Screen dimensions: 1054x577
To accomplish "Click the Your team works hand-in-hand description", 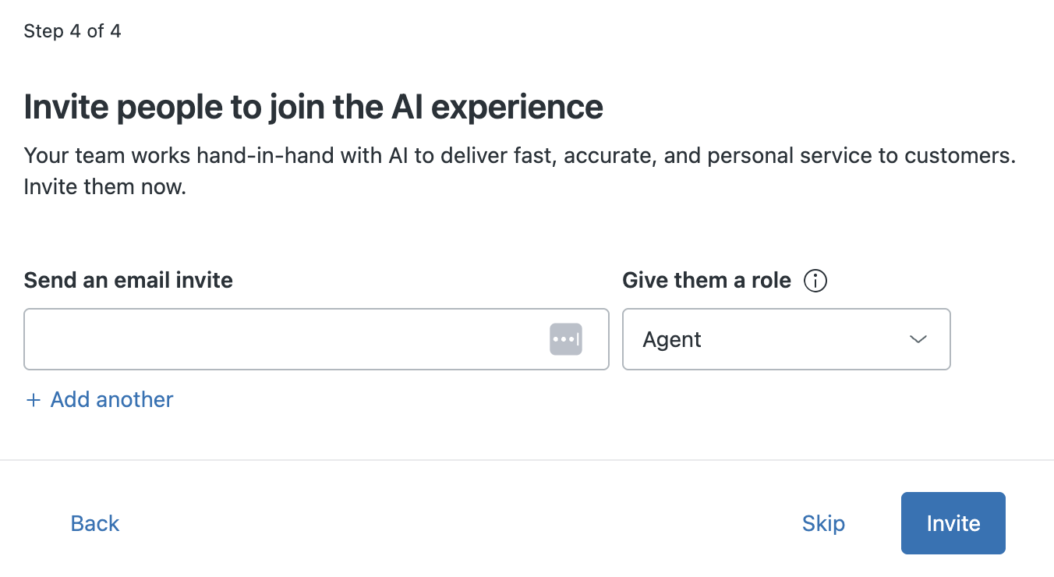I will 312,155.
